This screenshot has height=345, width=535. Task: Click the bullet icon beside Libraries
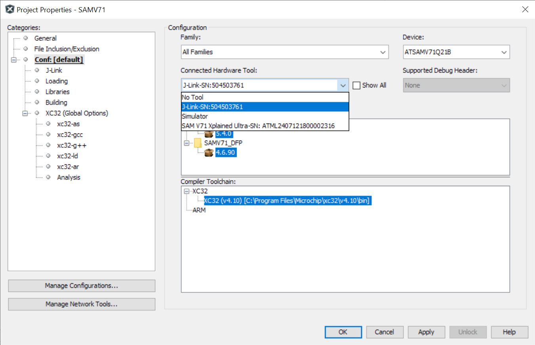click(37, 91)
